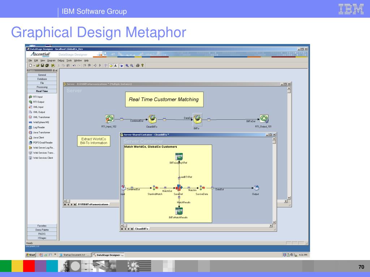Click the BillTo stage icon on canvas

click(197, 119)
